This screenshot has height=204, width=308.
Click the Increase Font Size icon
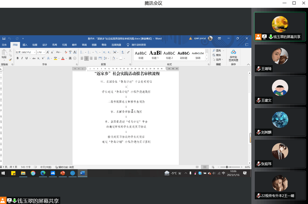(x=48, y=52)
